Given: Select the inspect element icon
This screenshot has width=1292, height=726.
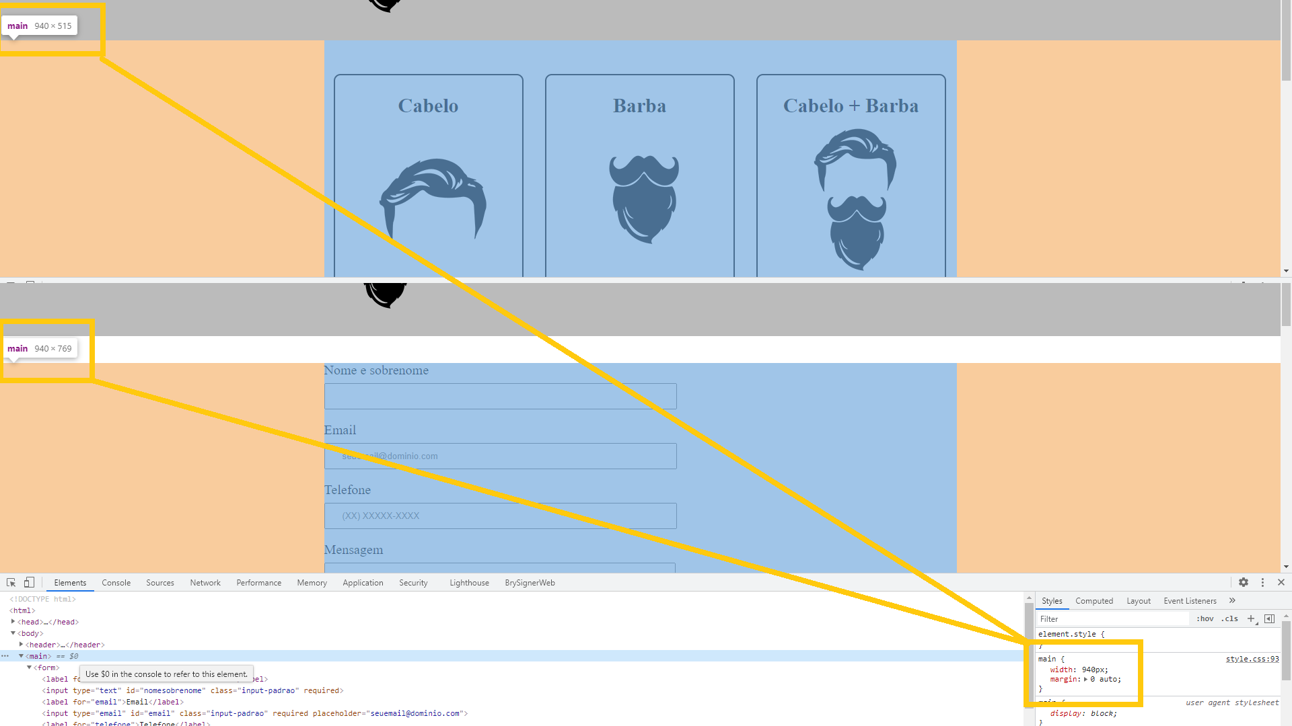Looking at the screenshot, I should coord(11,581).
